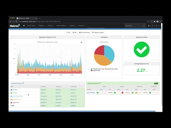Click the blue swatch beside DNS Time
The width and height of the screenshot is (171, 128).
[11, 90]
